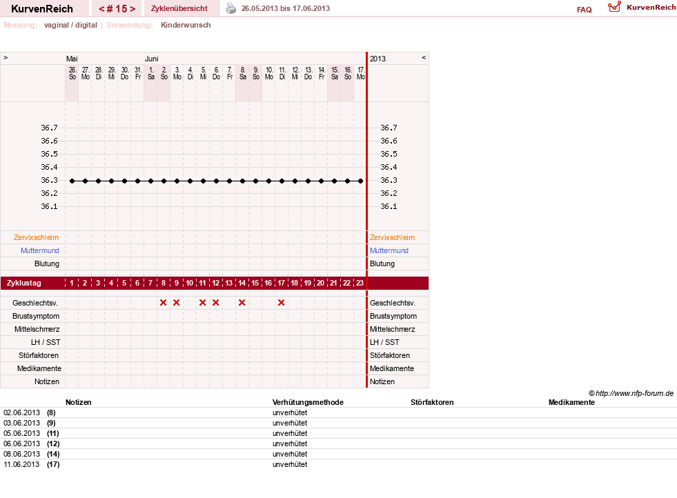Click the left Zervixschleim row label

click(37, 237)
